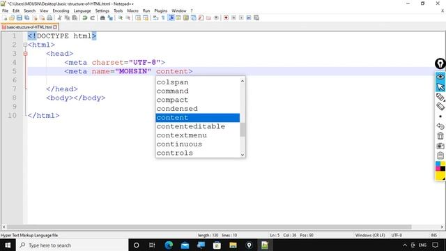This screenshot has width=446, height=251.
Task: Click the horizontal scrollbar of the editor
Action: click(x=209, y=227)
